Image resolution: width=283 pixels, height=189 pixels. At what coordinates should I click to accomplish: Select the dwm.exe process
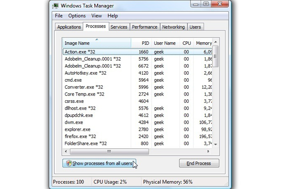click(138, 122)
